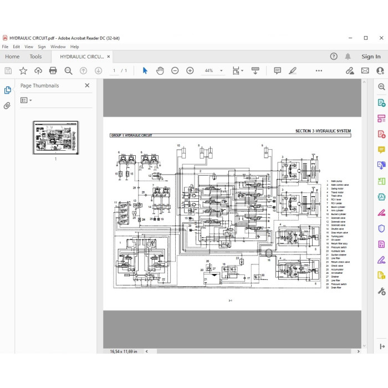This screenshot has height=388, width=388.
Task: Switch to the Home tab
Action: tap(12, 57)
